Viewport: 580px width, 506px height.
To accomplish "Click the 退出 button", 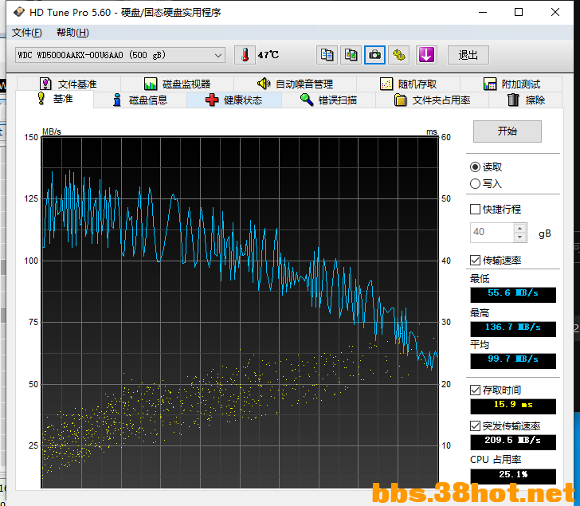I will [x=468, y=55].
